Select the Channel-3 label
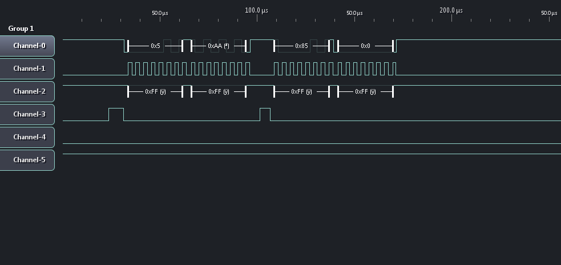Image resolution: width=561 pixels, height=265 pixels. [27, 115]
